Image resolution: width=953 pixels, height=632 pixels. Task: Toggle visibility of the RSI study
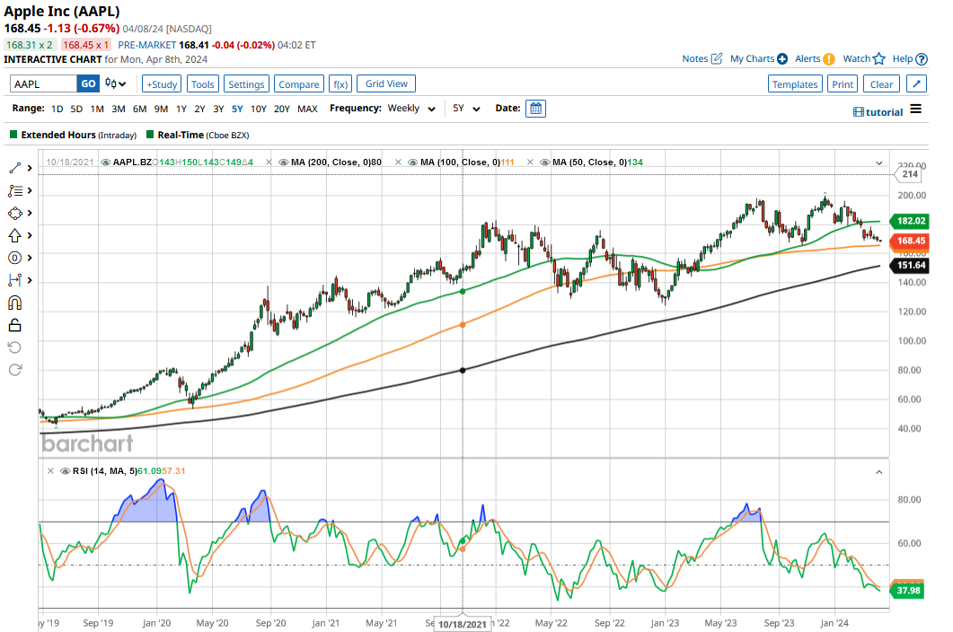point(63,470)
